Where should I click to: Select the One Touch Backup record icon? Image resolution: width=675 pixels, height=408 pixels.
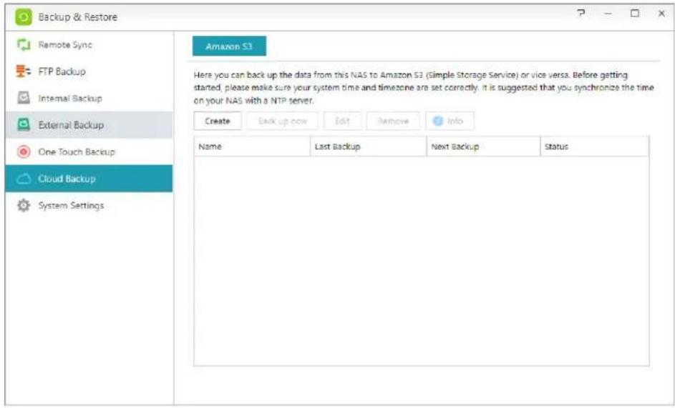coord(23,151)
